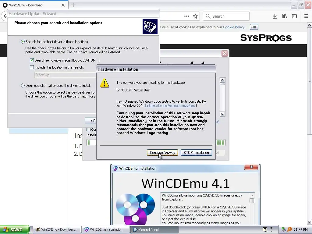
Task: Select 'Search for the best driver' radio button
Action: tap(23, 41)
